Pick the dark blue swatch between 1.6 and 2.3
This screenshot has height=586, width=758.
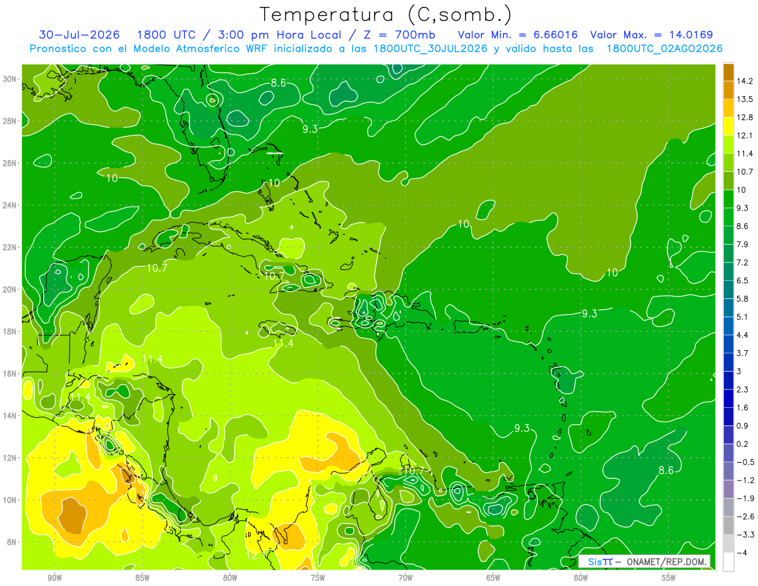728,398
